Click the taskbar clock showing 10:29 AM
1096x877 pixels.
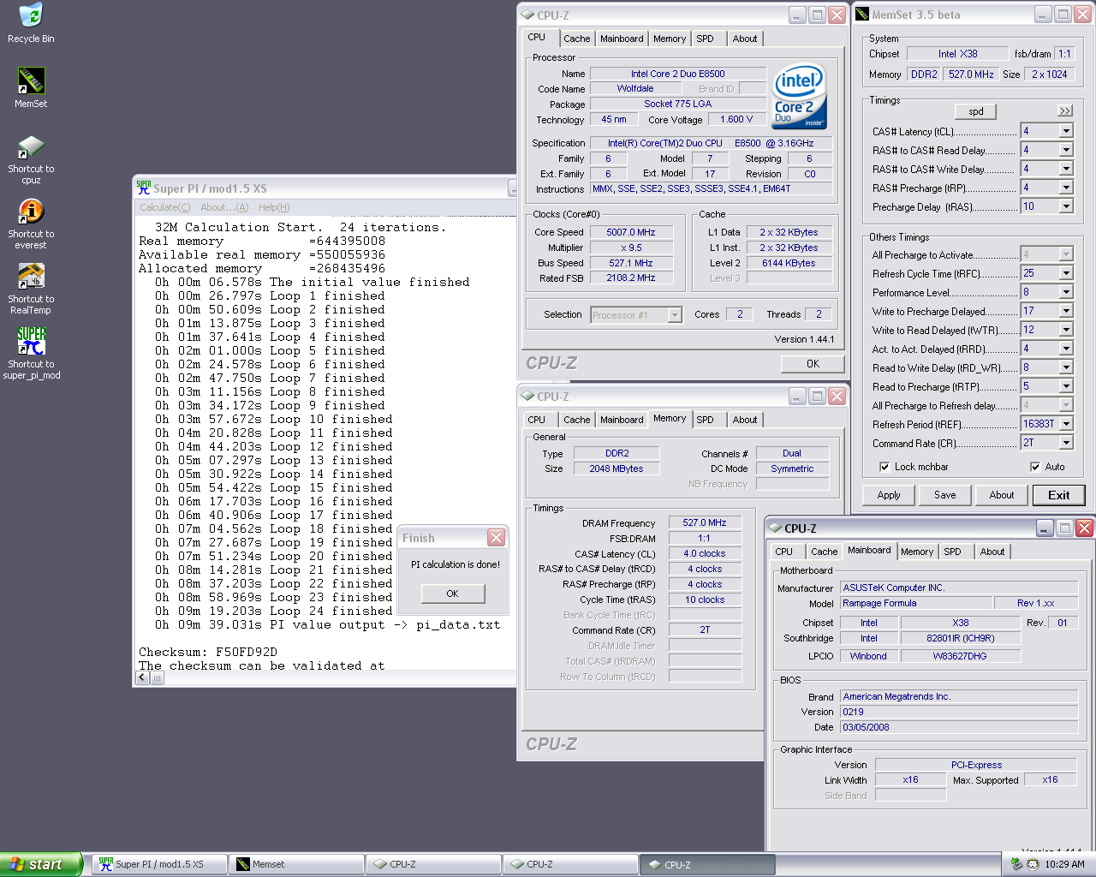[1064, 864]
